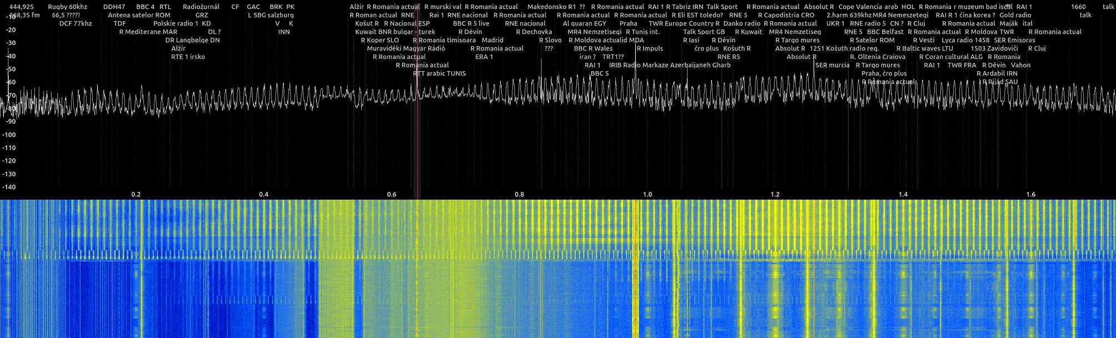Click the 'BBC 4' station label
The width and height of the screenshot is (1116, 338).
145,7
